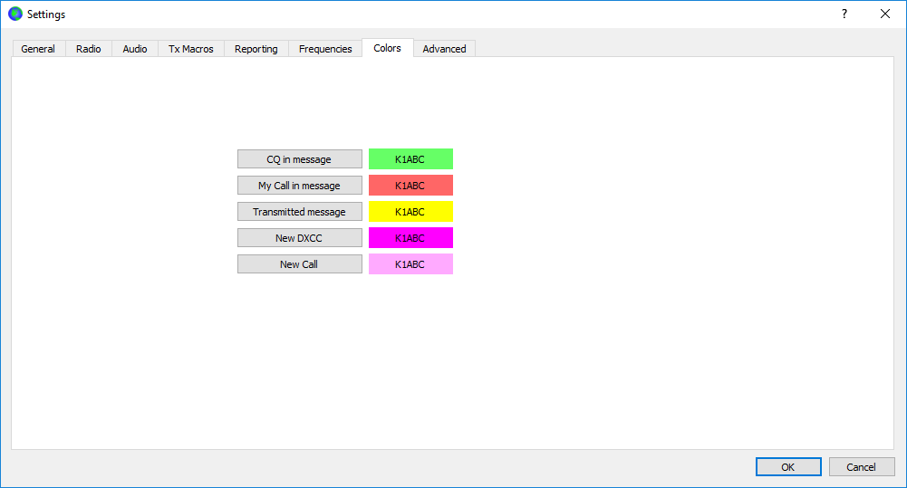Select the Audio tab
Viewport: 907px width, 488px height.
pyautogui.click(x=135, y=49)
